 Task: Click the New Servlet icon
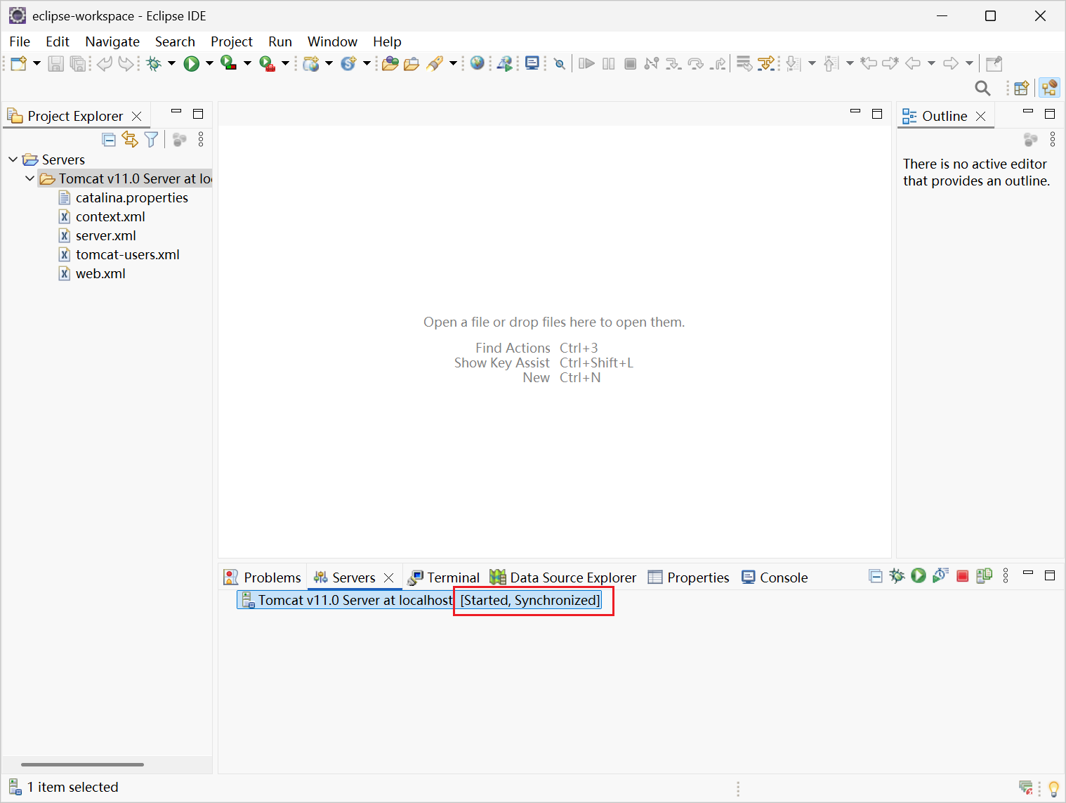(x=348, y=64)
